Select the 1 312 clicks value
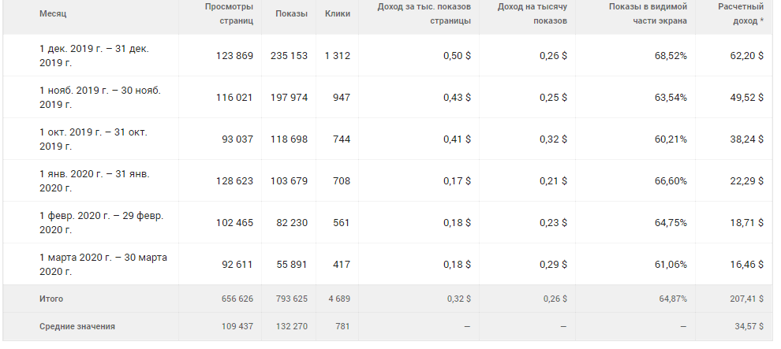Image resolution: width=781 pixels, height=349 pixels. 336,56
